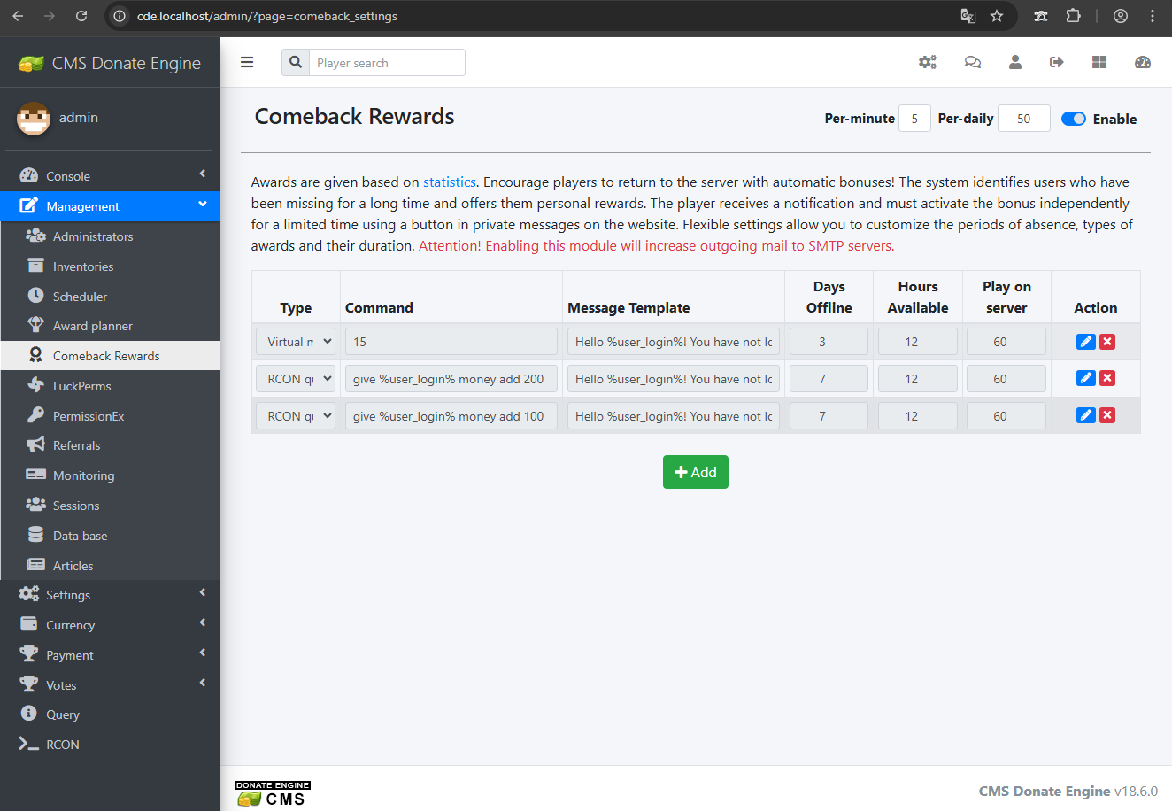
Task: Open the dashboard gauge icon in header
Action: 1142,62
